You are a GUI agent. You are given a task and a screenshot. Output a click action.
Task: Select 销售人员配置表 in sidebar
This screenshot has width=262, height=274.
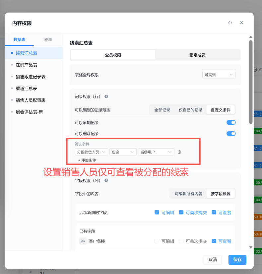(34, 100)
